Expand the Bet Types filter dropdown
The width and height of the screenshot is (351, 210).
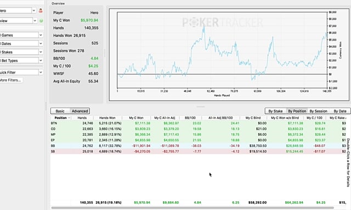point(41,61)
